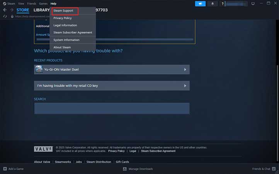
Task: Open Gift Cards footer link
Action: pyautogui.click(x=122, y=162)
